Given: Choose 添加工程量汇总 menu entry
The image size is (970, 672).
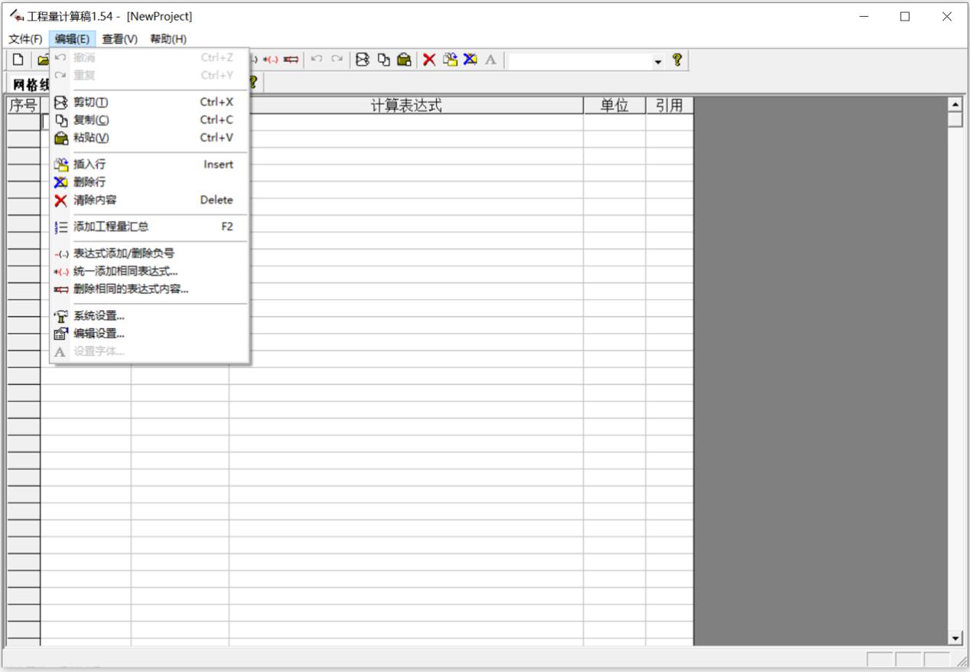Looking at the screenshot, I should (x=111, y=227).
